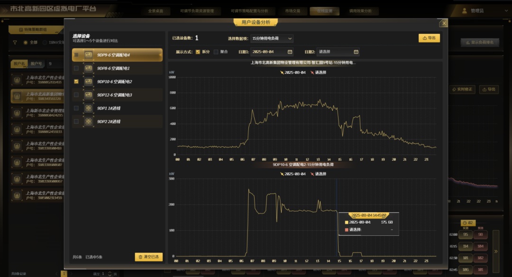512x277 pixels.
Task: Open the calendar icon for 日期2
Action: (x=356, y=52)
